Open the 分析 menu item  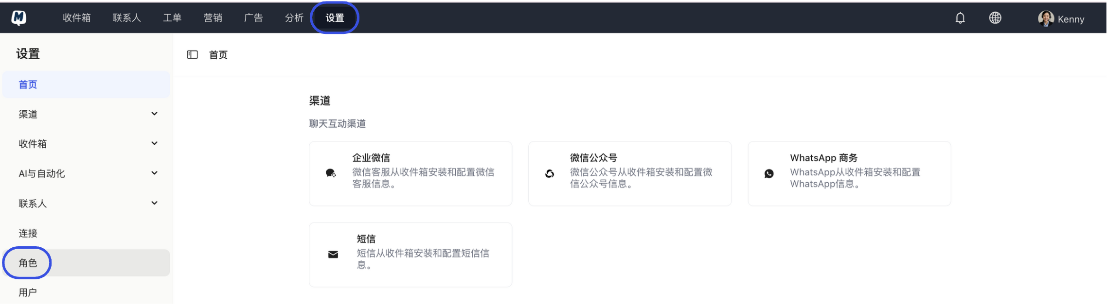[x=294, y=17]
